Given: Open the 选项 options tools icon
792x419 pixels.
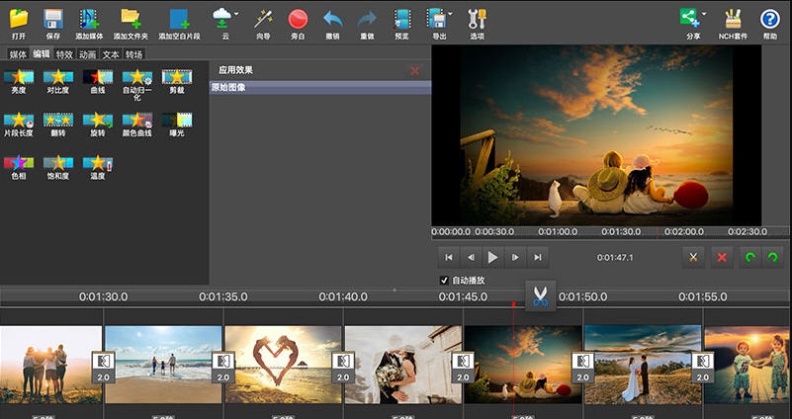Looking at the screenshot, I should pos(477,19).
